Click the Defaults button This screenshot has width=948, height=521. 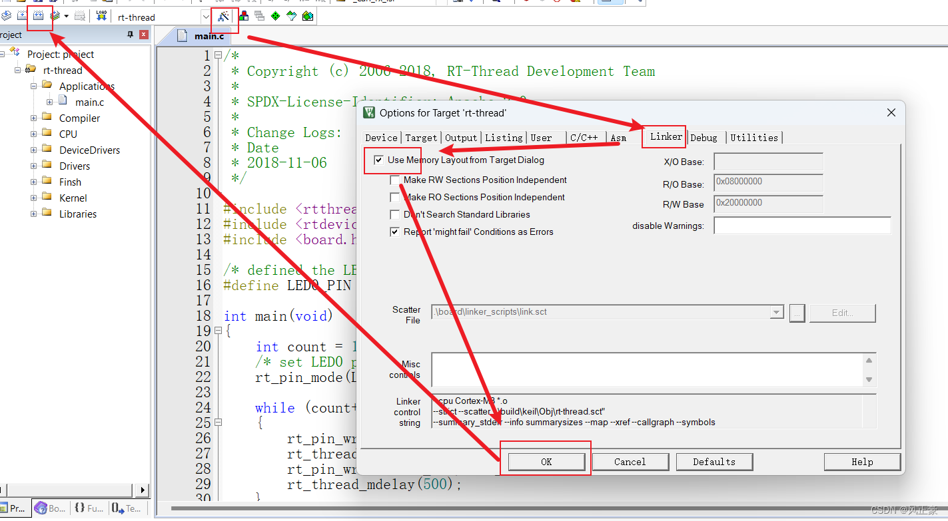point(714,462)
